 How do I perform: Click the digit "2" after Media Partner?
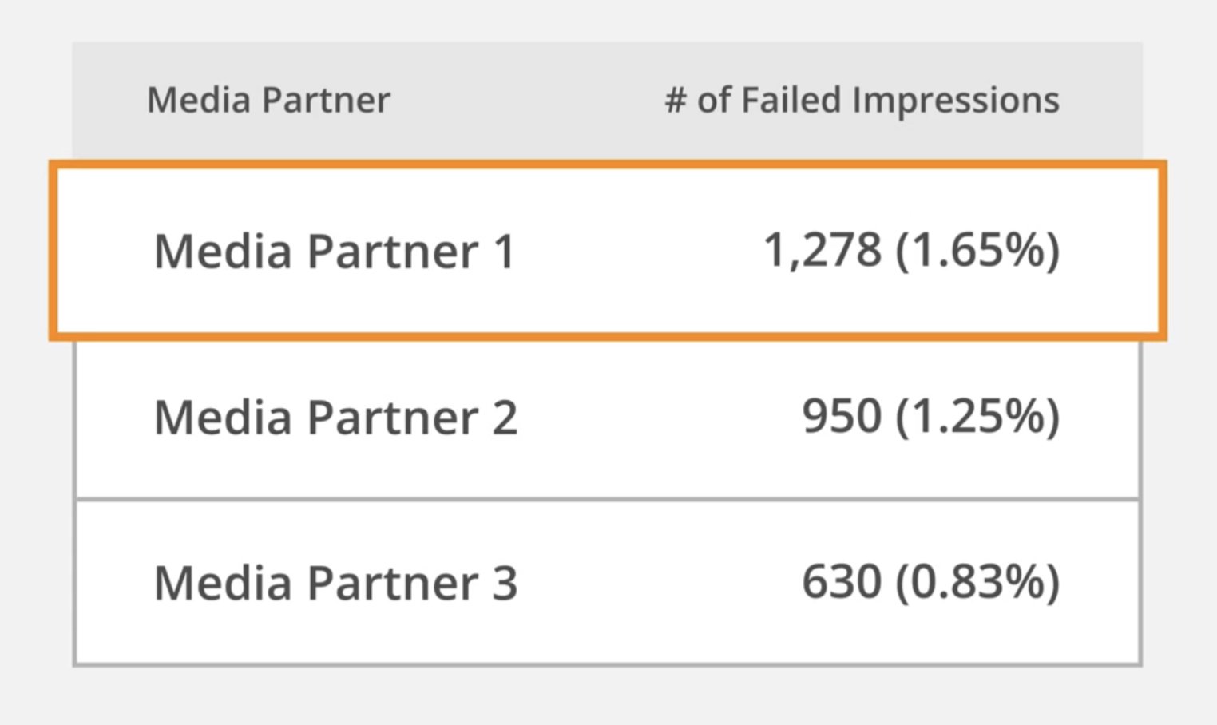(x=505, y=418)
